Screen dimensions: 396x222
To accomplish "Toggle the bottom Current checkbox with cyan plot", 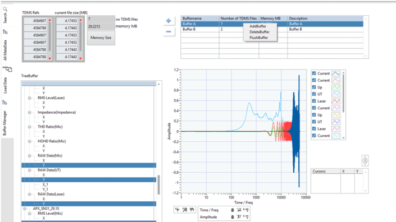I will 314,136.
